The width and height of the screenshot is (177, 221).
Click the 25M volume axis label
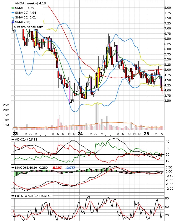pyautogui.click(x=6, y=105)
